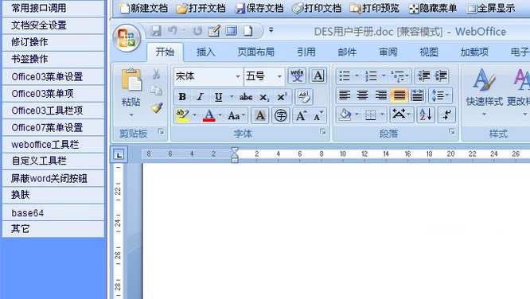
Task: Align text left
Action: tap(344, 95)
